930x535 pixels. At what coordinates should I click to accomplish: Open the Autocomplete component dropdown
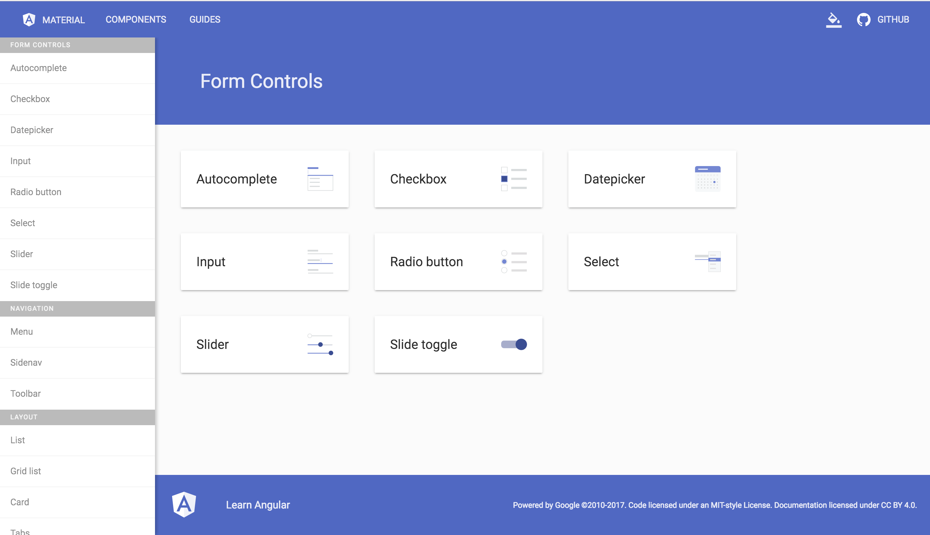264,179
